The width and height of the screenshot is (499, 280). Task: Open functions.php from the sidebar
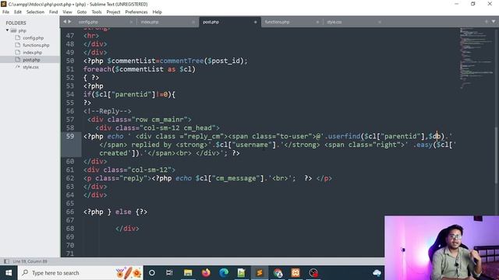click(x=36, y=45)
